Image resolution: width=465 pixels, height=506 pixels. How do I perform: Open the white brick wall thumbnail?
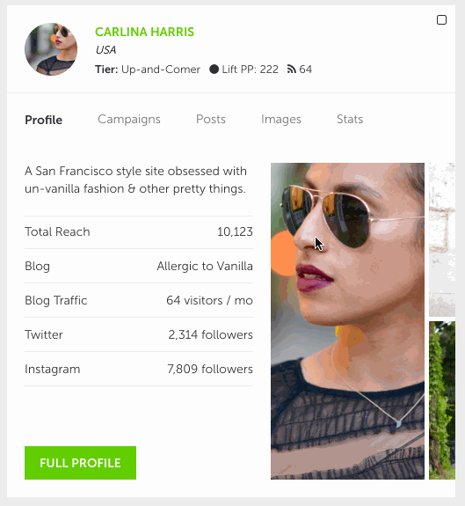coord(442,239)
